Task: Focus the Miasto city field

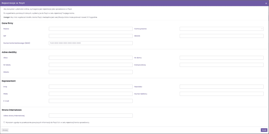Action: click(x=91, y=72)
